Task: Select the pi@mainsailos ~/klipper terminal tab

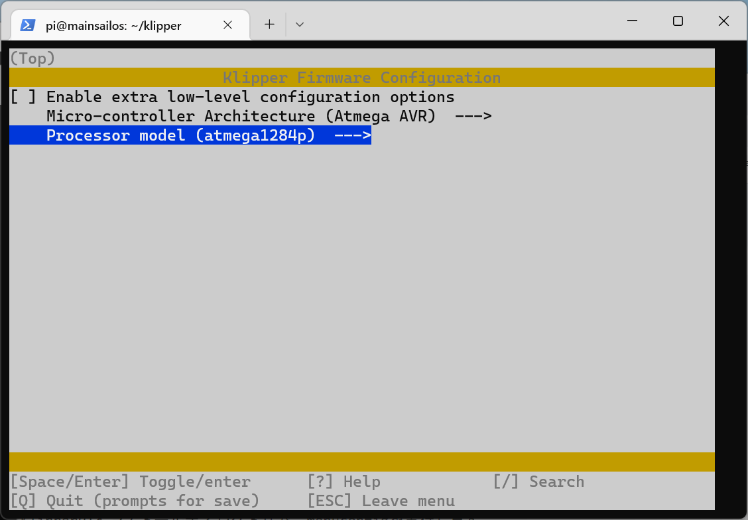Action: point(130,25)
